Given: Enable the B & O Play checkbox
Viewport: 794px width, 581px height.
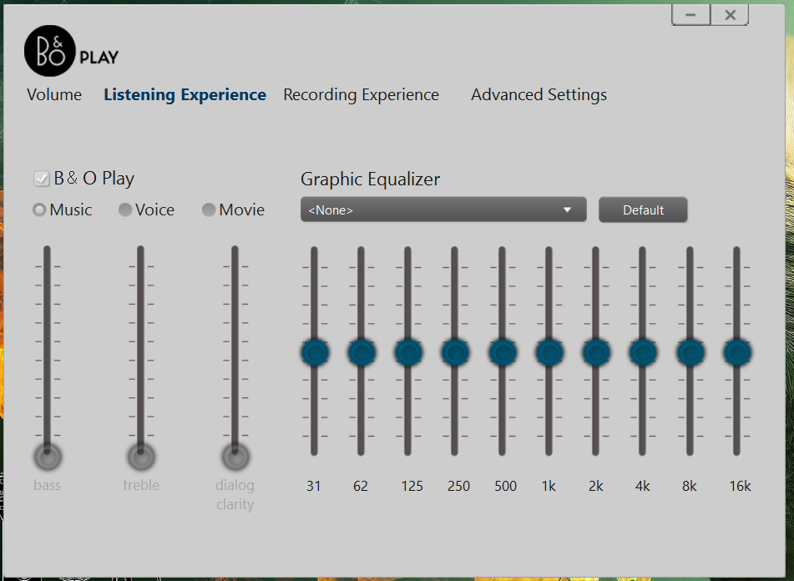Looking at the screenshot, I should click(41, 179).
